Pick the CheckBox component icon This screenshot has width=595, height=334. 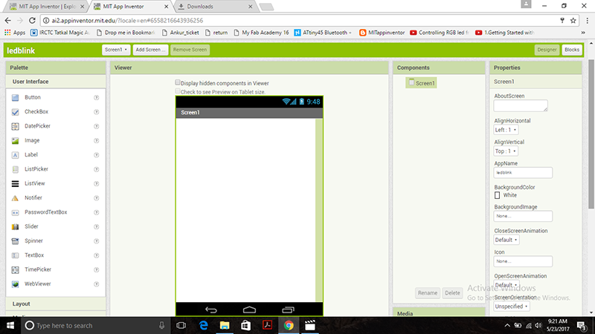click(x=15, y=112)
